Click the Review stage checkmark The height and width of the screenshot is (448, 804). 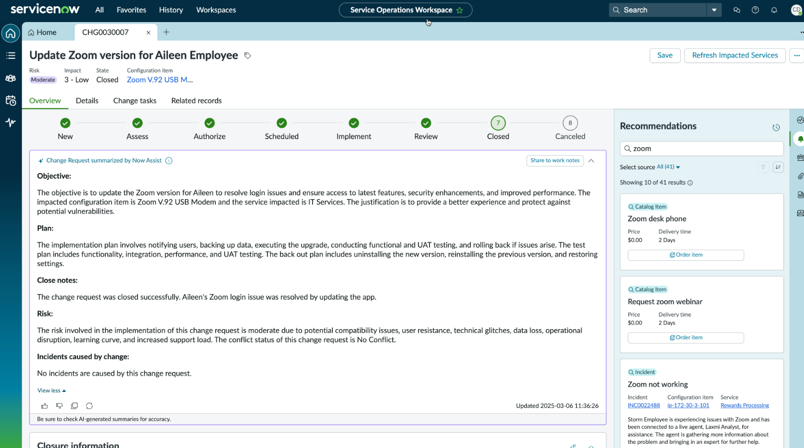426,123
